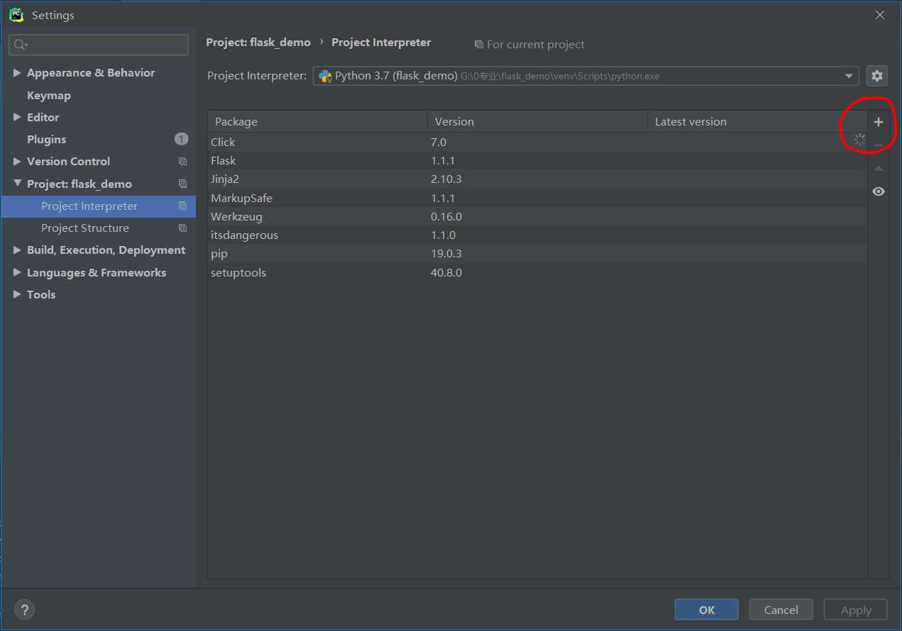Viewport: 902px width, 631px height.
Task: Open the Project Interpreter dropdown arrow
Action: pyautogui.click(x=849, y=76)
